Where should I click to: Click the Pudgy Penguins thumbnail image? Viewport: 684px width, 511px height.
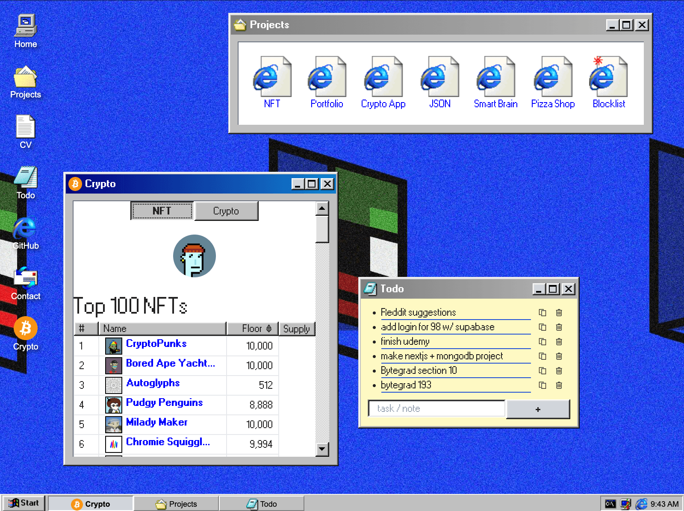pos(114,405)
